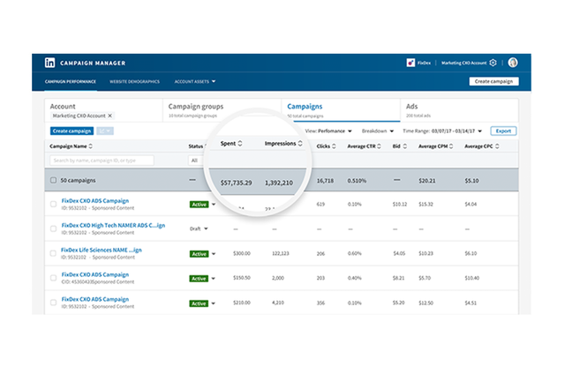Screen dimensions: 565x374
Task: Open the View: Performance dropdown
Action: pyautogui.click(x=328, y=131)
